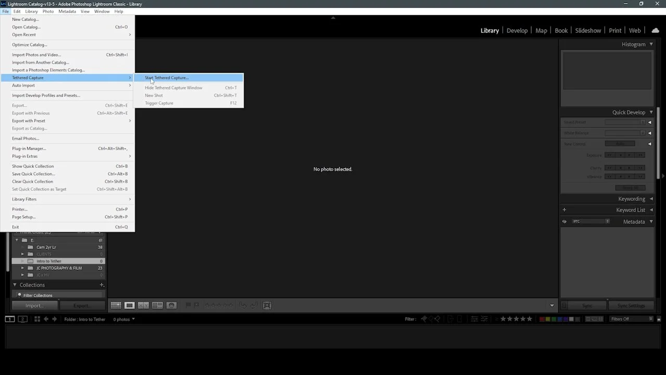Screen dimensions: 666x375
Task: Collapse the Collections panel
Action: coord(15,285)
